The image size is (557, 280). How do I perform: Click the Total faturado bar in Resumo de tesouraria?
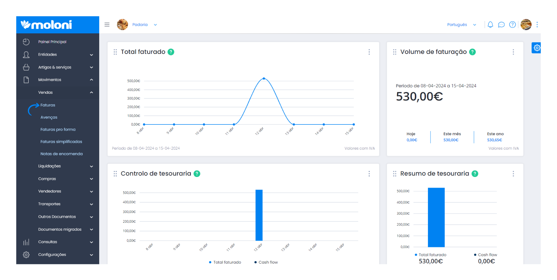(436, 217)
